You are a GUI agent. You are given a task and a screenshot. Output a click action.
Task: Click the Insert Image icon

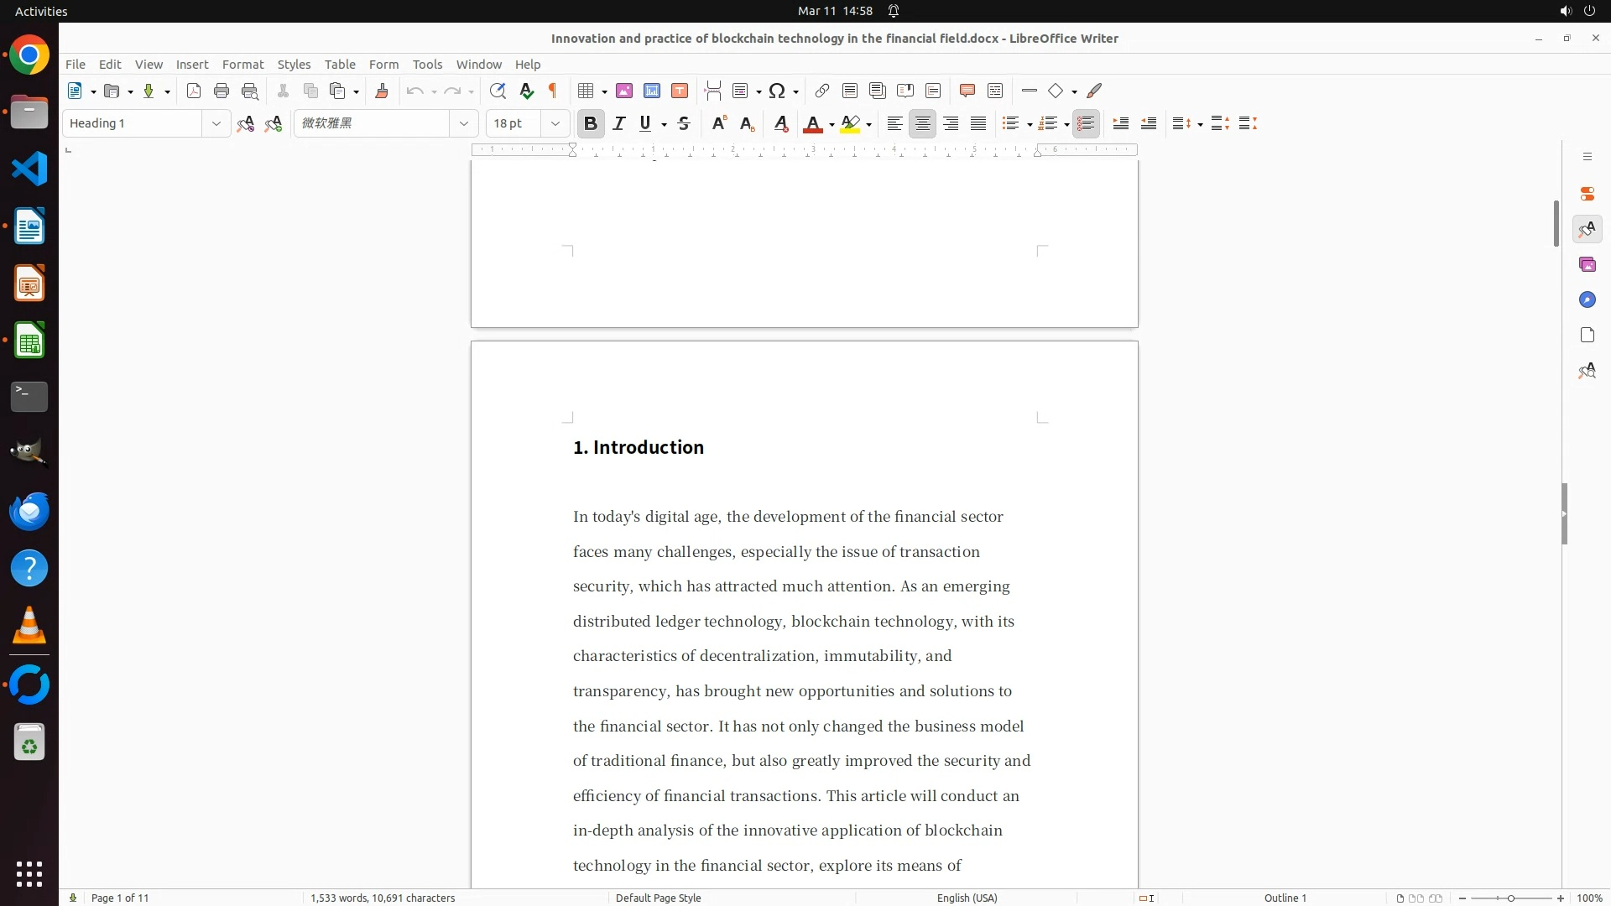624,91
